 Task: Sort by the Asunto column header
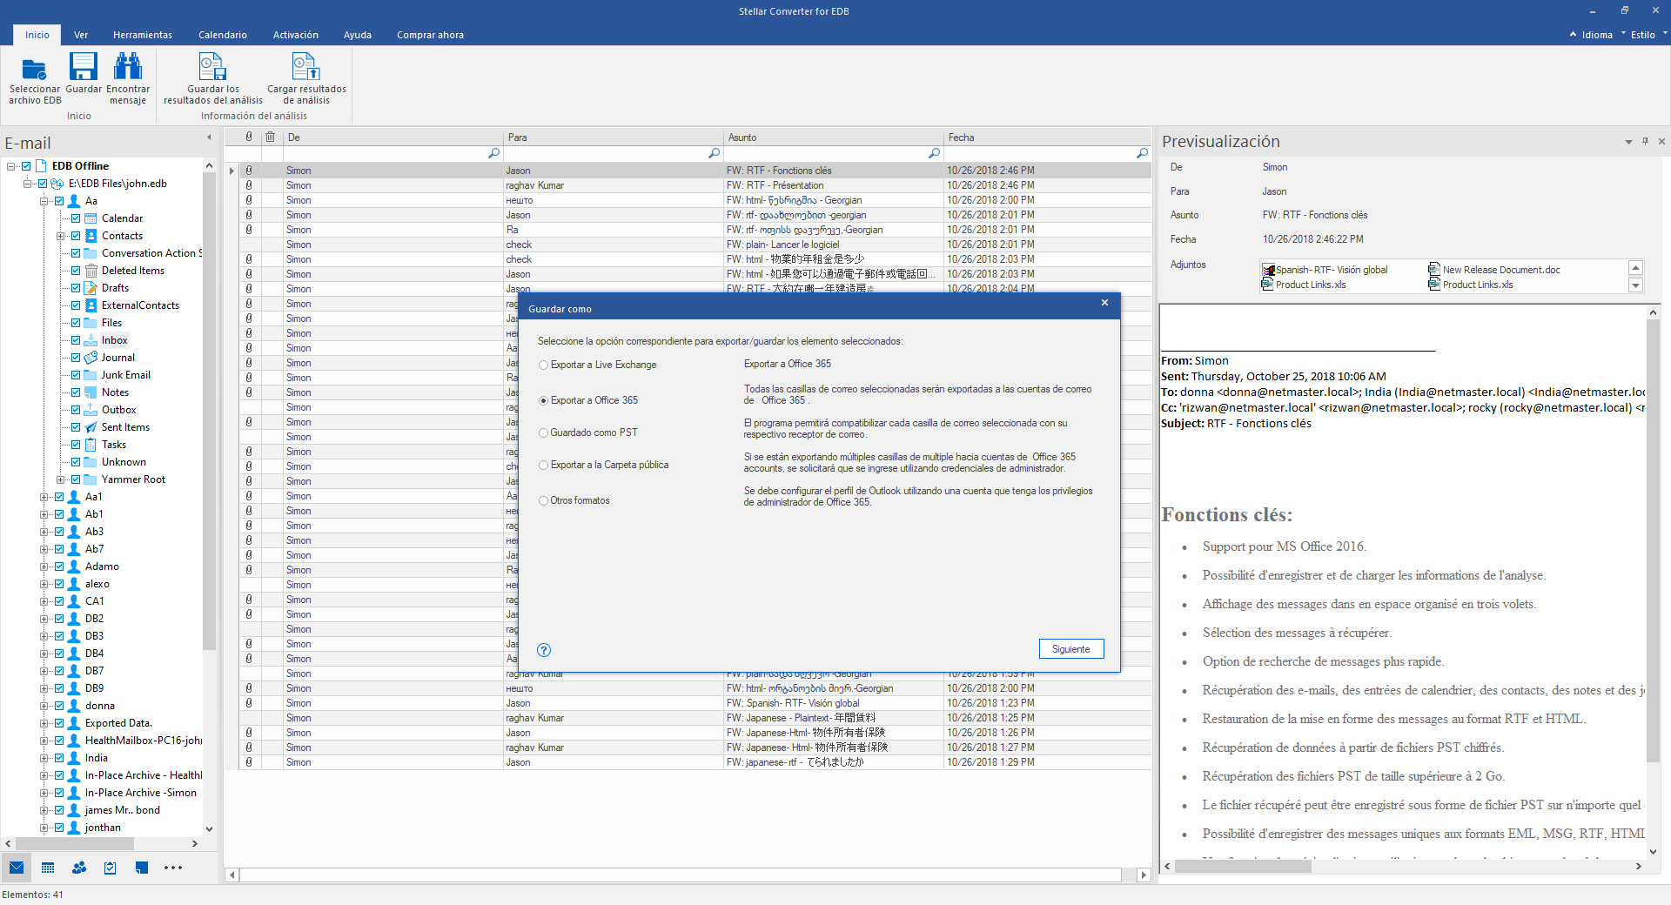coord(833,137)
